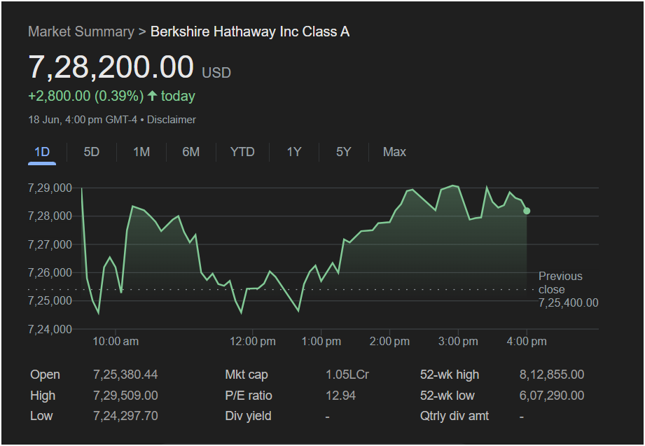Click the 10:00 am x-axis label

[x=116, y=341]
